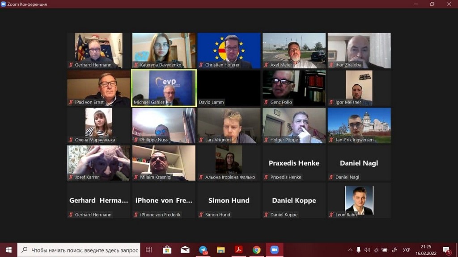Switch to Google Chrome in taskbar
458x257 pixels.
tap(256, 250)
